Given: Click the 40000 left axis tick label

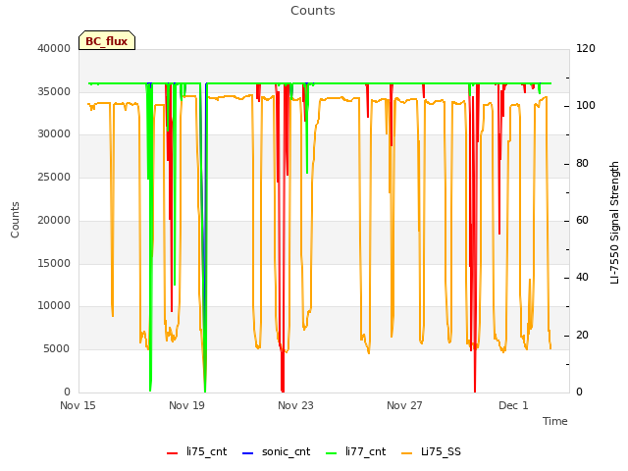Looking at the screenshot, I should pyautogui.click(x=54, y=48).
